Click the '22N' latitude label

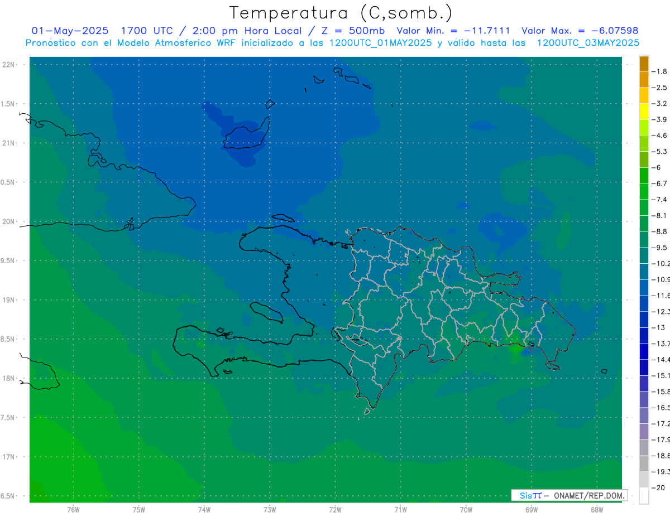coord(8,65)
